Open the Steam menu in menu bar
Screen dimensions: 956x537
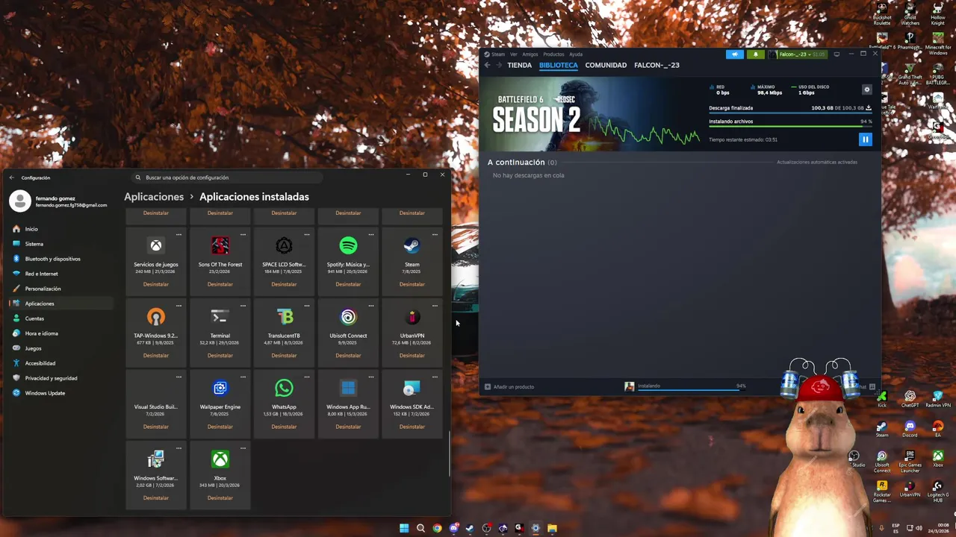point(497,54)
